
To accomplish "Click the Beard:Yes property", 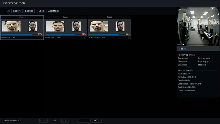I will [182, 65].
